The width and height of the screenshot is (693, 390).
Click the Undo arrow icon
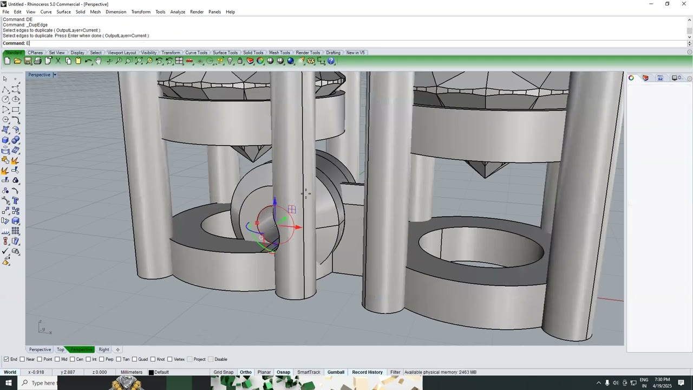coord(88,61)
